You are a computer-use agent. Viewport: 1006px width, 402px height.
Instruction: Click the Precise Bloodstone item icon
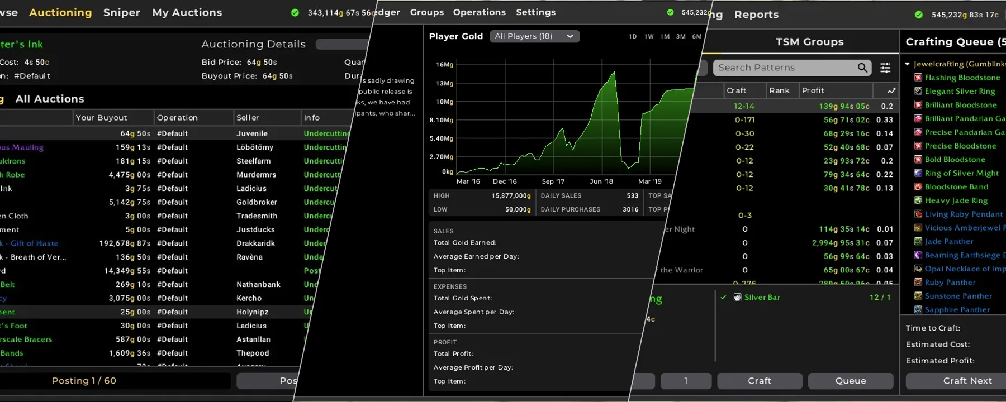(918, 146)
